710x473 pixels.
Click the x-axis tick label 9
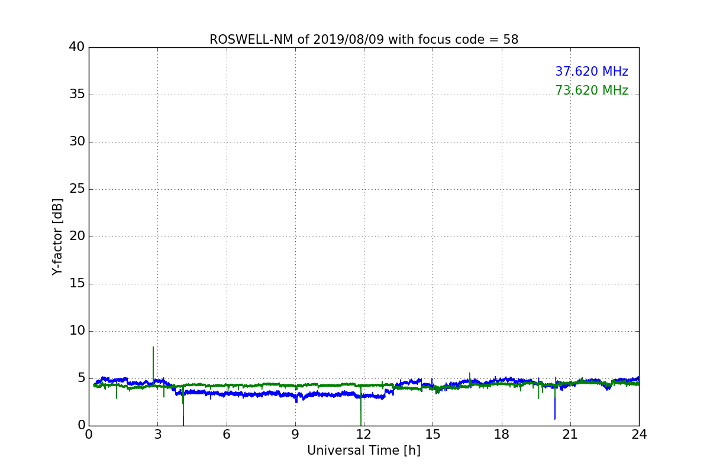click(x=295, y=435)
